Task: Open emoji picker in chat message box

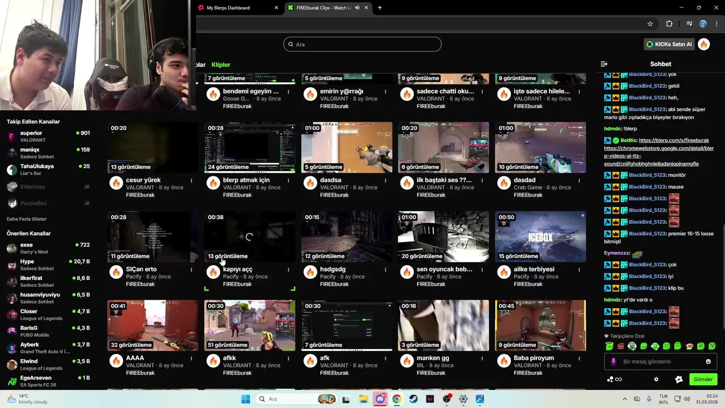Action: [x=708, y=362]
